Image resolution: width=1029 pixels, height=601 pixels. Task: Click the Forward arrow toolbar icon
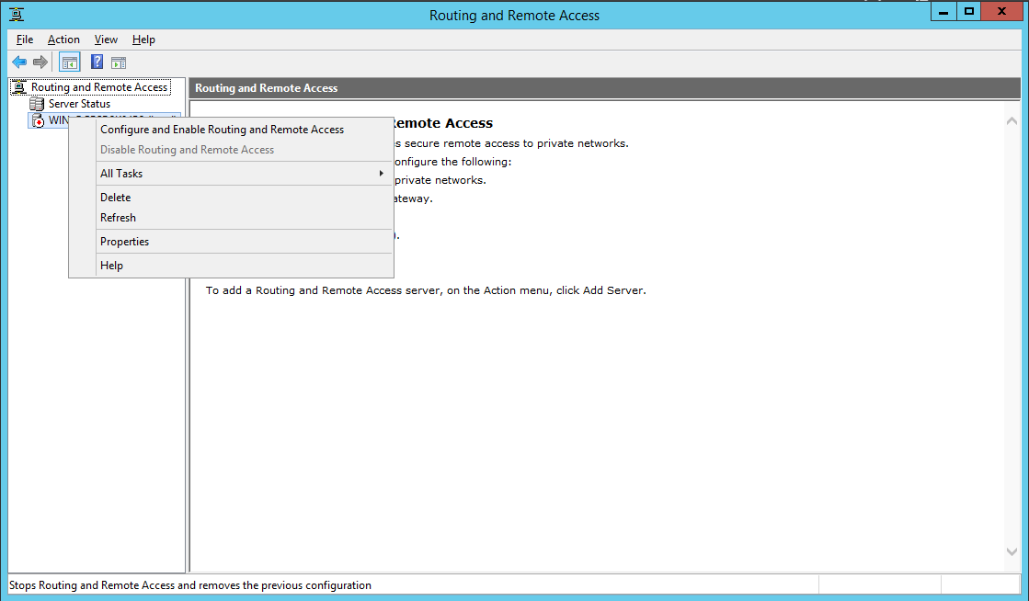tap(40, 62)
